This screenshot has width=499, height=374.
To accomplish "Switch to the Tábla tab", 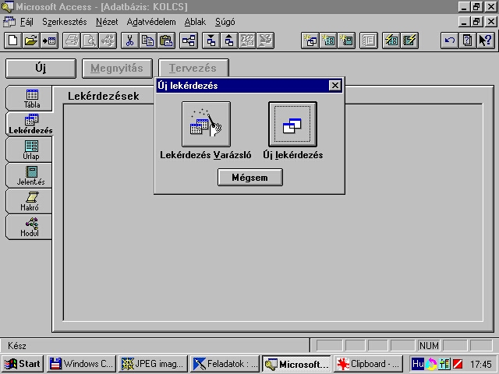I will click(x=31, y=98).
